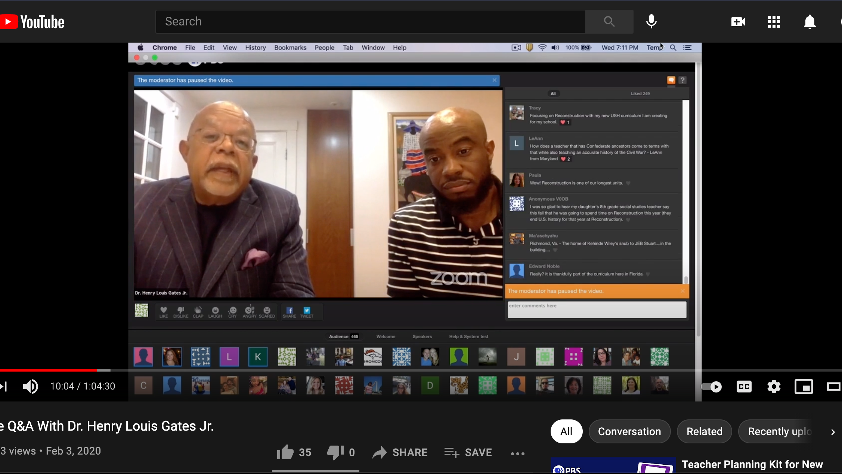Viewport: 842px width, 474px height.
Task: Click the YouTube search field
Action: pos(370,22)
